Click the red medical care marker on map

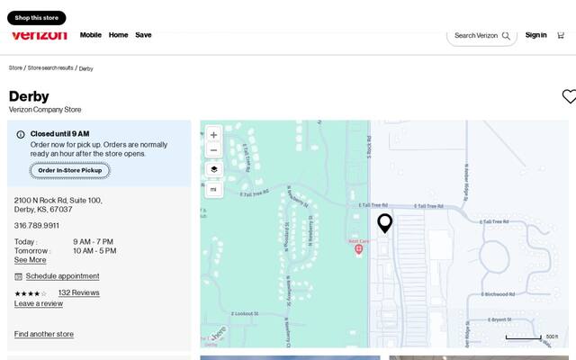click(358, 249)
